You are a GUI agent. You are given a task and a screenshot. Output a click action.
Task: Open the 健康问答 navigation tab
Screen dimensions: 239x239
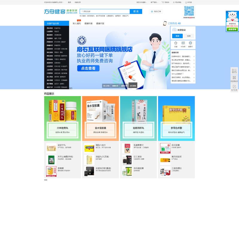[x=100, y=24]
